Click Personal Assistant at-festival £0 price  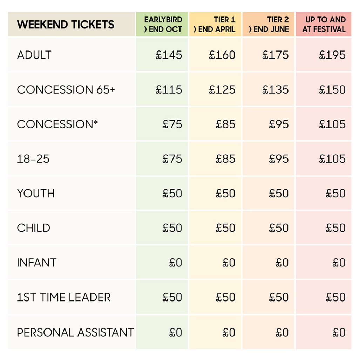339,332
